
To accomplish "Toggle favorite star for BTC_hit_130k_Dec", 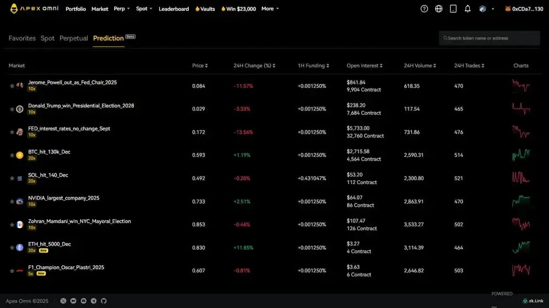I will pyautogui.click(x=12, y=155).
